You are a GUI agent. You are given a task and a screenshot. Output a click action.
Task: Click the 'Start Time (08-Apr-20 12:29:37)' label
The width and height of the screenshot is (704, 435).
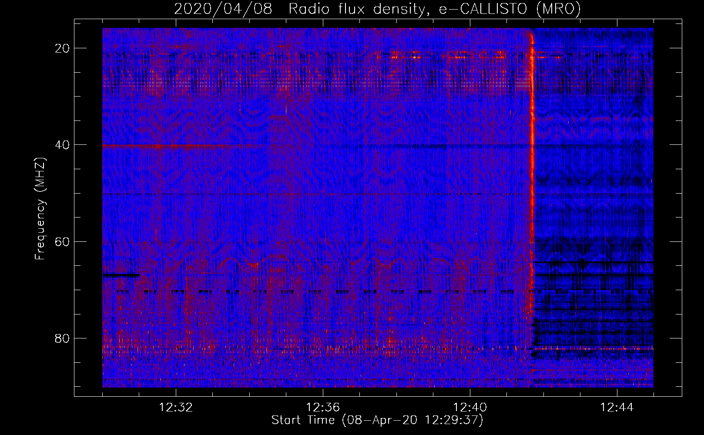point(377,420)
